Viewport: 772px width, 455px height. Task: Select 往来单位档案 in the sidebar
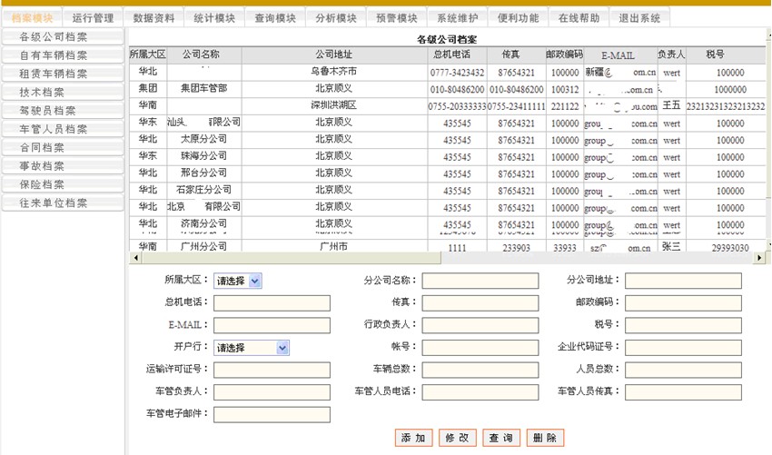click(x=63, y=203)
